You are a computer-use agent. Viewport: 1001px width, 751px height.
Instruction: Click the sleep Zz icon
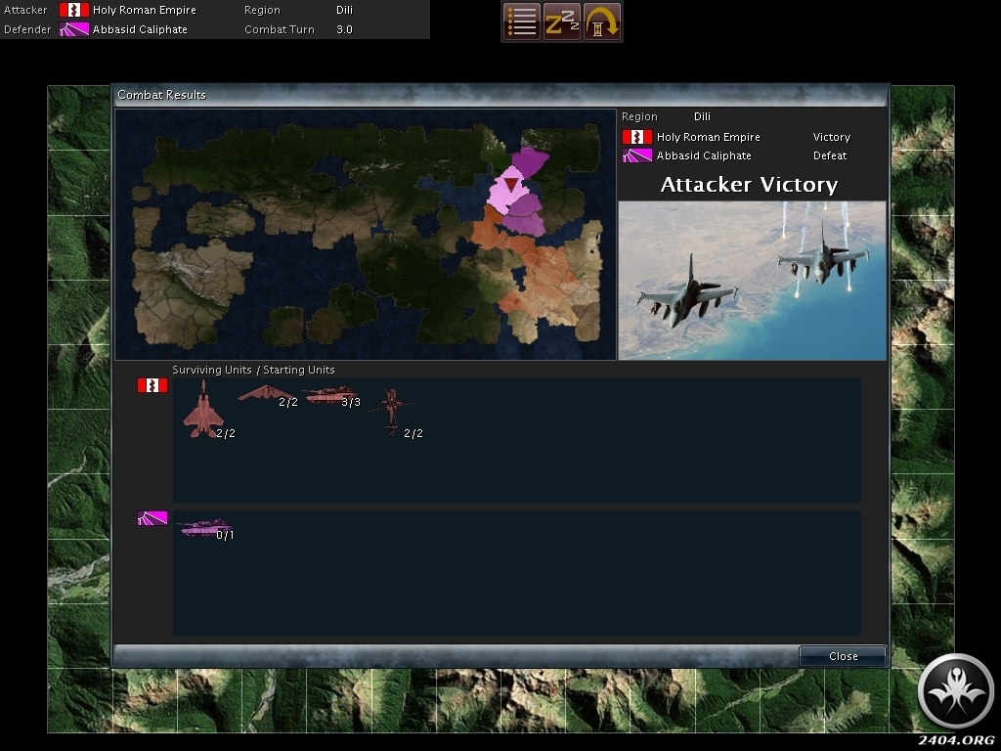[561, 22]
